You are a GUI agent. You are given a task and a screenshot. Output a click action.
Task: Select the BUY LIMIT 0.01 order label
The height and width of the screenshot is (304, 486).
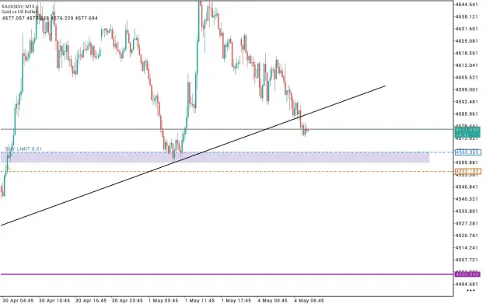23,149
